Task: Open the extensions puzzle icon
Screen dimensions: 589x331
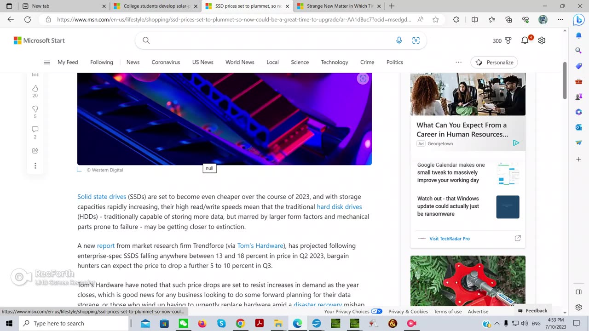Action: [456, 20]
